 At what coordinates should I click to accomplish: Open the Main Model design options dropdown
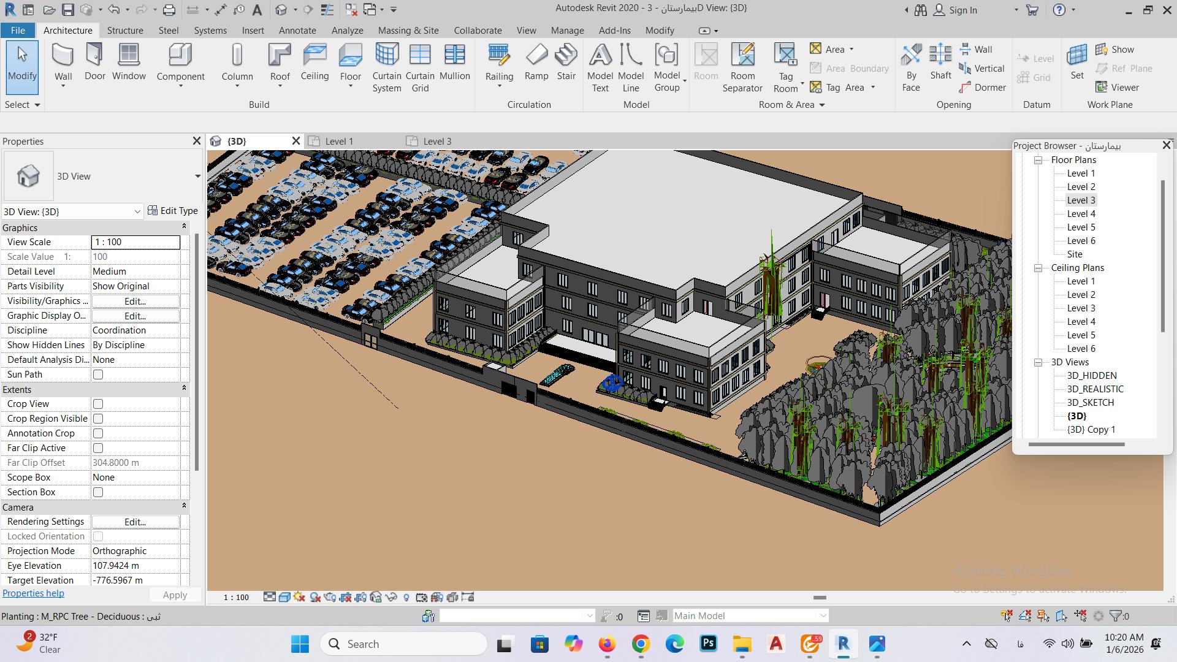coord(823,615)
